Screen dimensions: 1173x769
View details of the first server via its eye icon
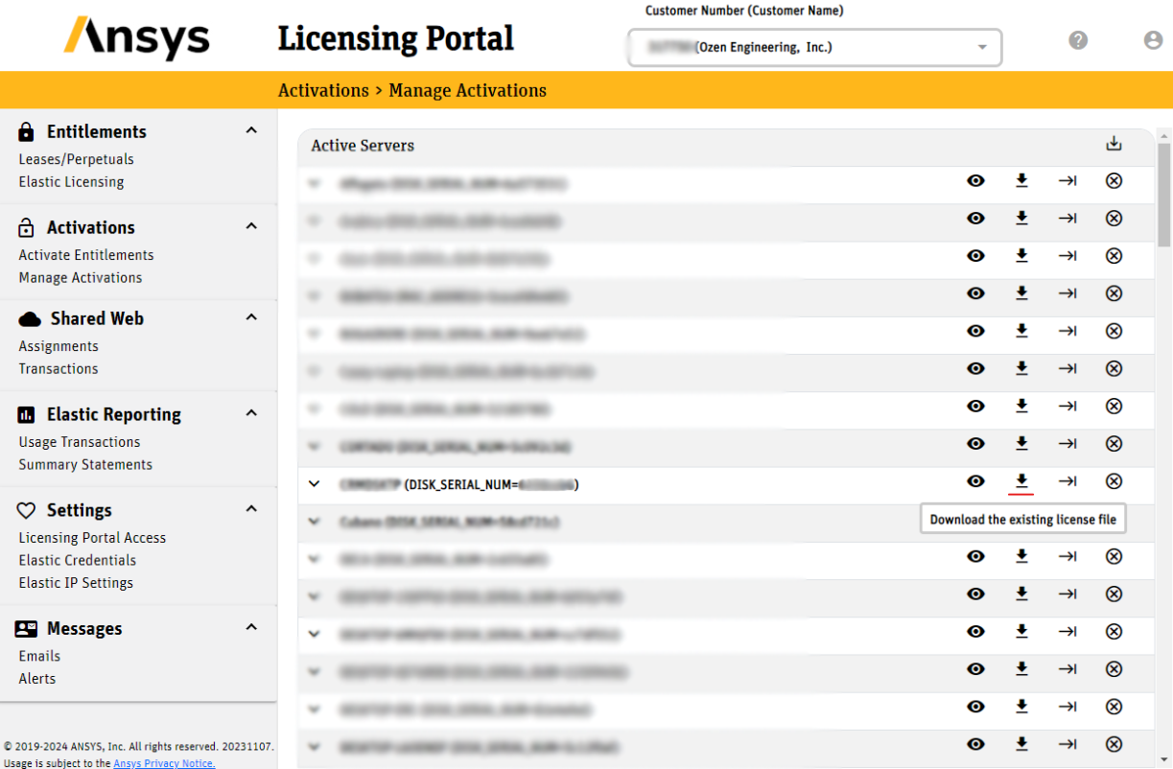975,180
